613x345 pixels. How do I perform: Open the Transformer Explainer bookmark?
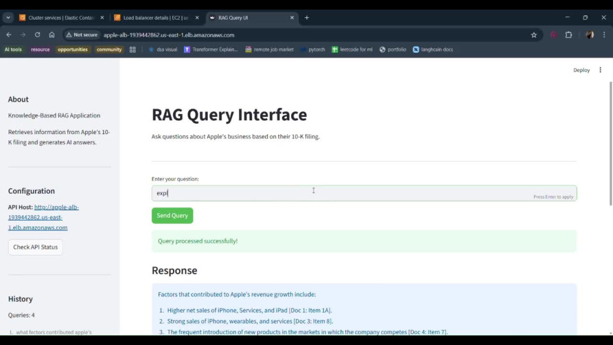[211, 50]
